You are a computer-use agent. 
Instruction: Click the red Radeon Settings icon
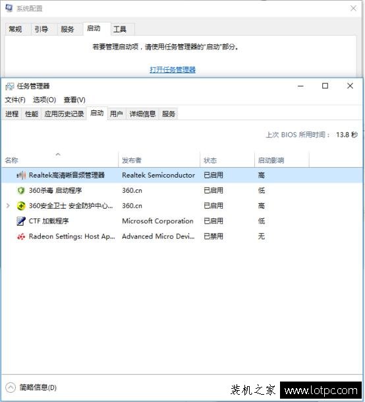(x=21, y=236)
